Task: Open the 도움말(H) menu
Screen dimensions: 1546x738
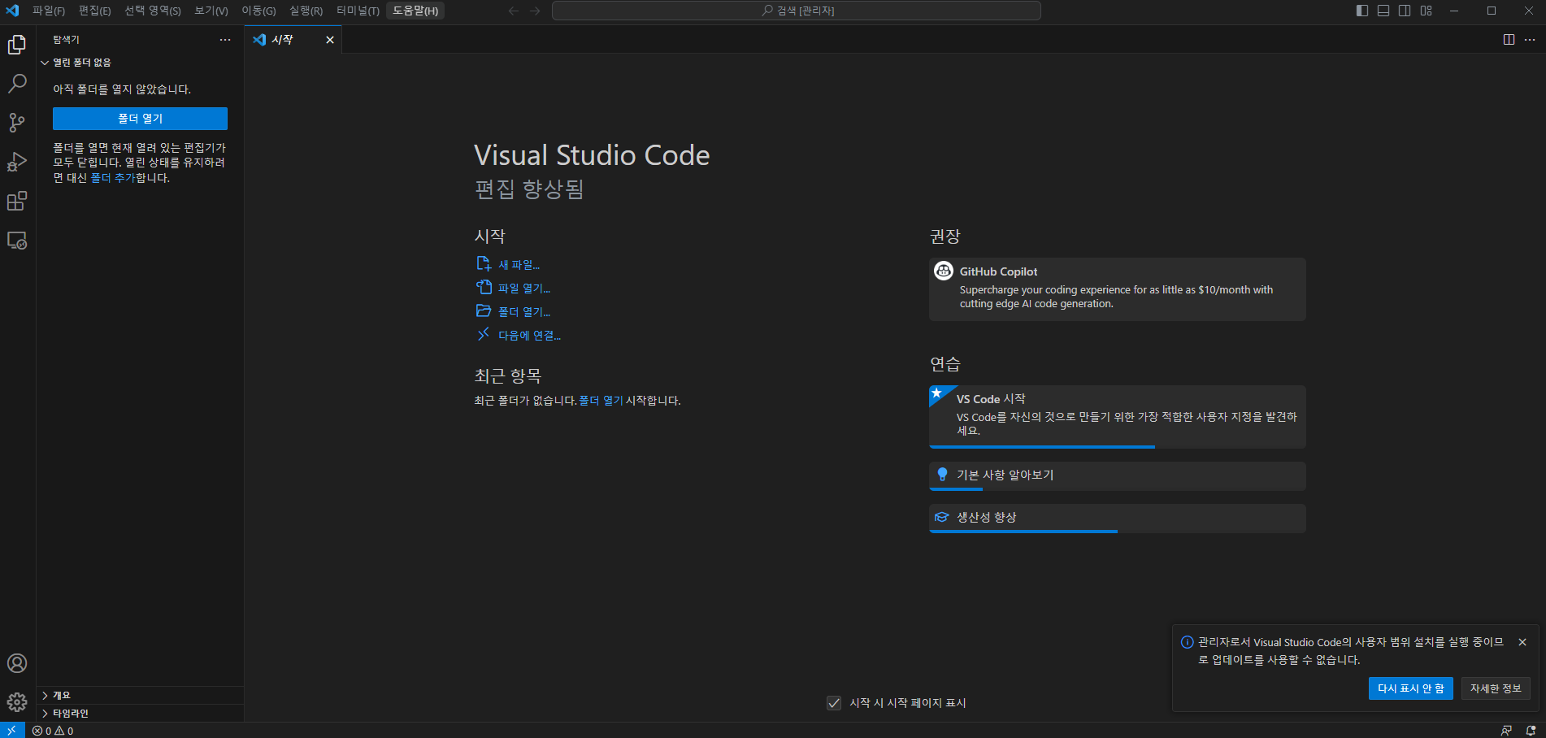Action: coord(415,11)
